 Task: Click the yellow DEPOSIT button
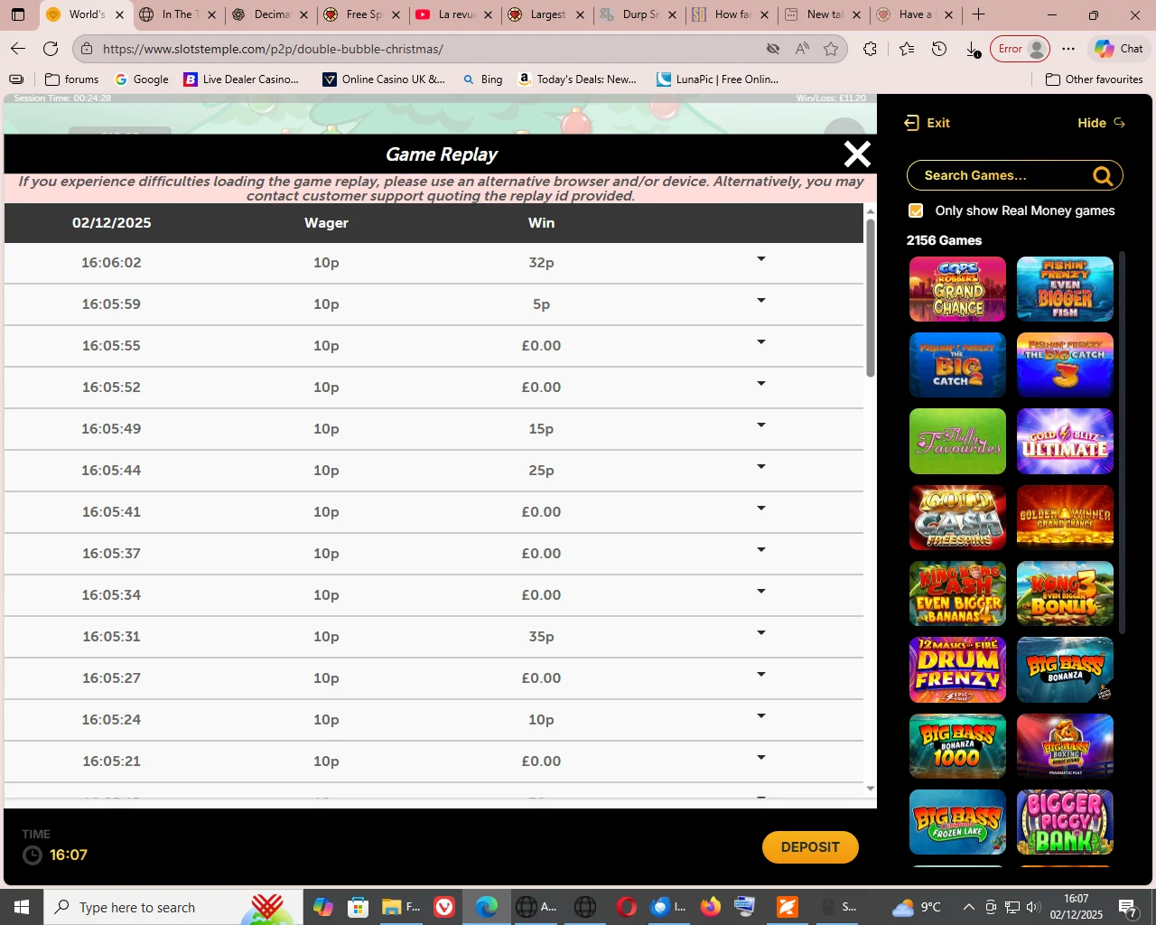[810, 847]
